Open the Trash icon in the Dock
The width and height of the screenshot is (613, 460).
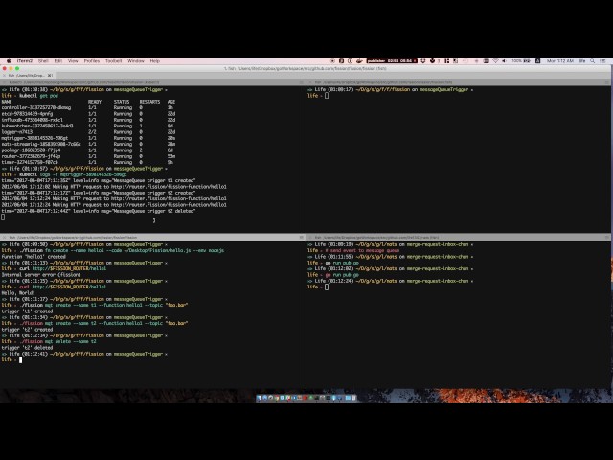point(353,398)
